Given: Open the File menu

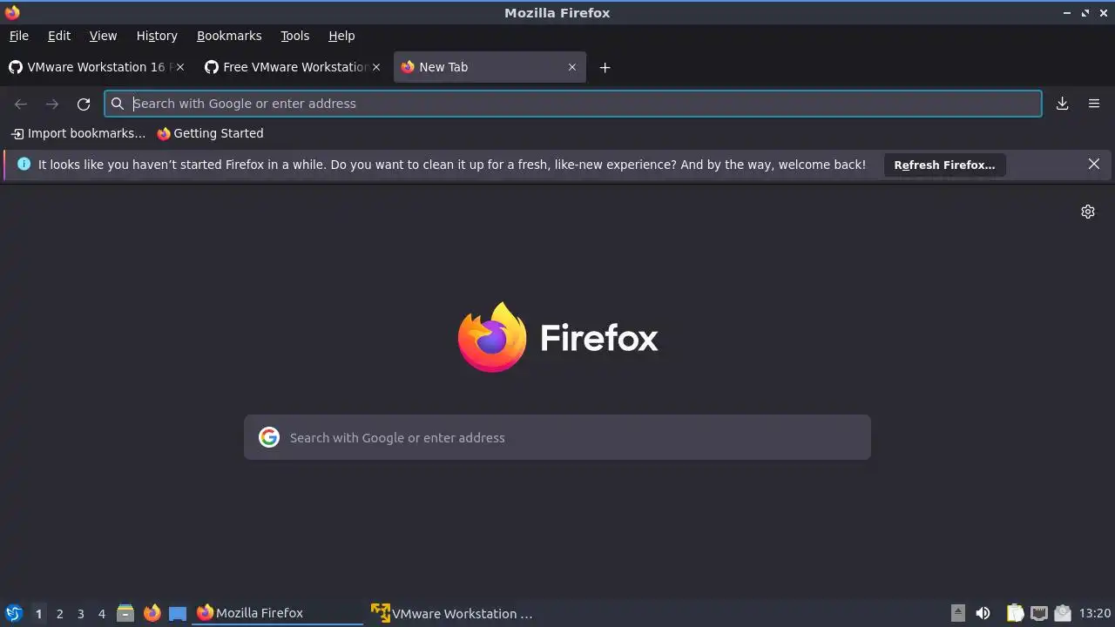Looking at the screenshot, I should (x=18, y=36).
